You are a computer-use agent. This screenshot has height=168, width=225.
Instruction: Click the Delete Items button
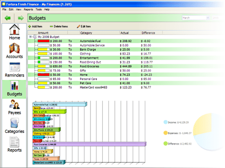(59, 27)
